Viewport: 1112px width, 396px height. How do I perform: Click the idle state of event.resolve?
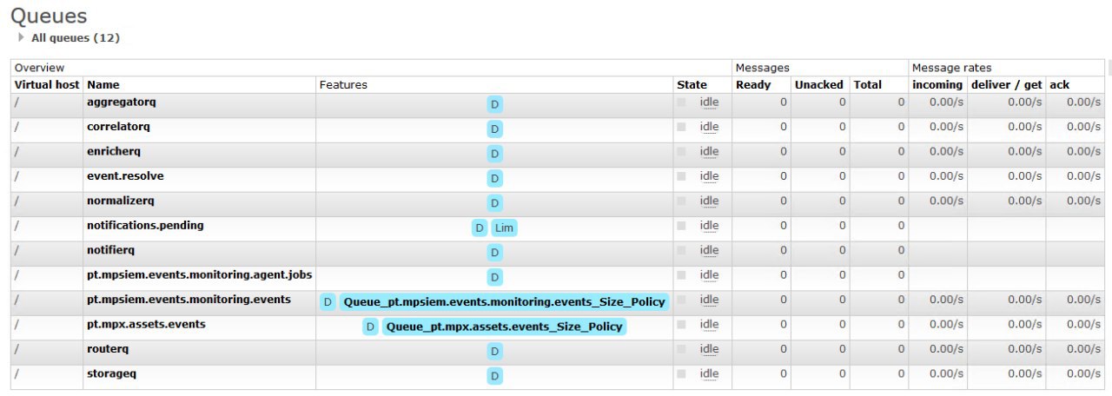(x=710, y=176)
